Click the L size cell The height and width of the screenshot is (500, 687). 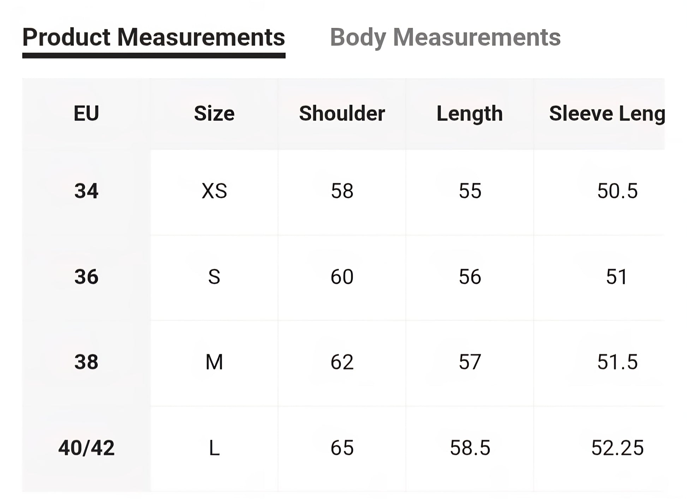[x=214, y=448]
